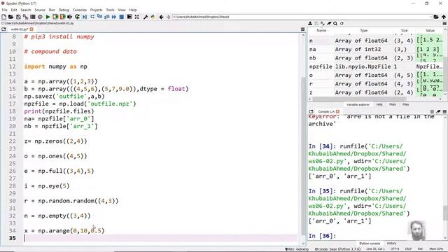Clear the console with the eraser icon

(438, 112)
